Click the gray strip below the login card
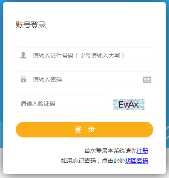 pos(84,176)
